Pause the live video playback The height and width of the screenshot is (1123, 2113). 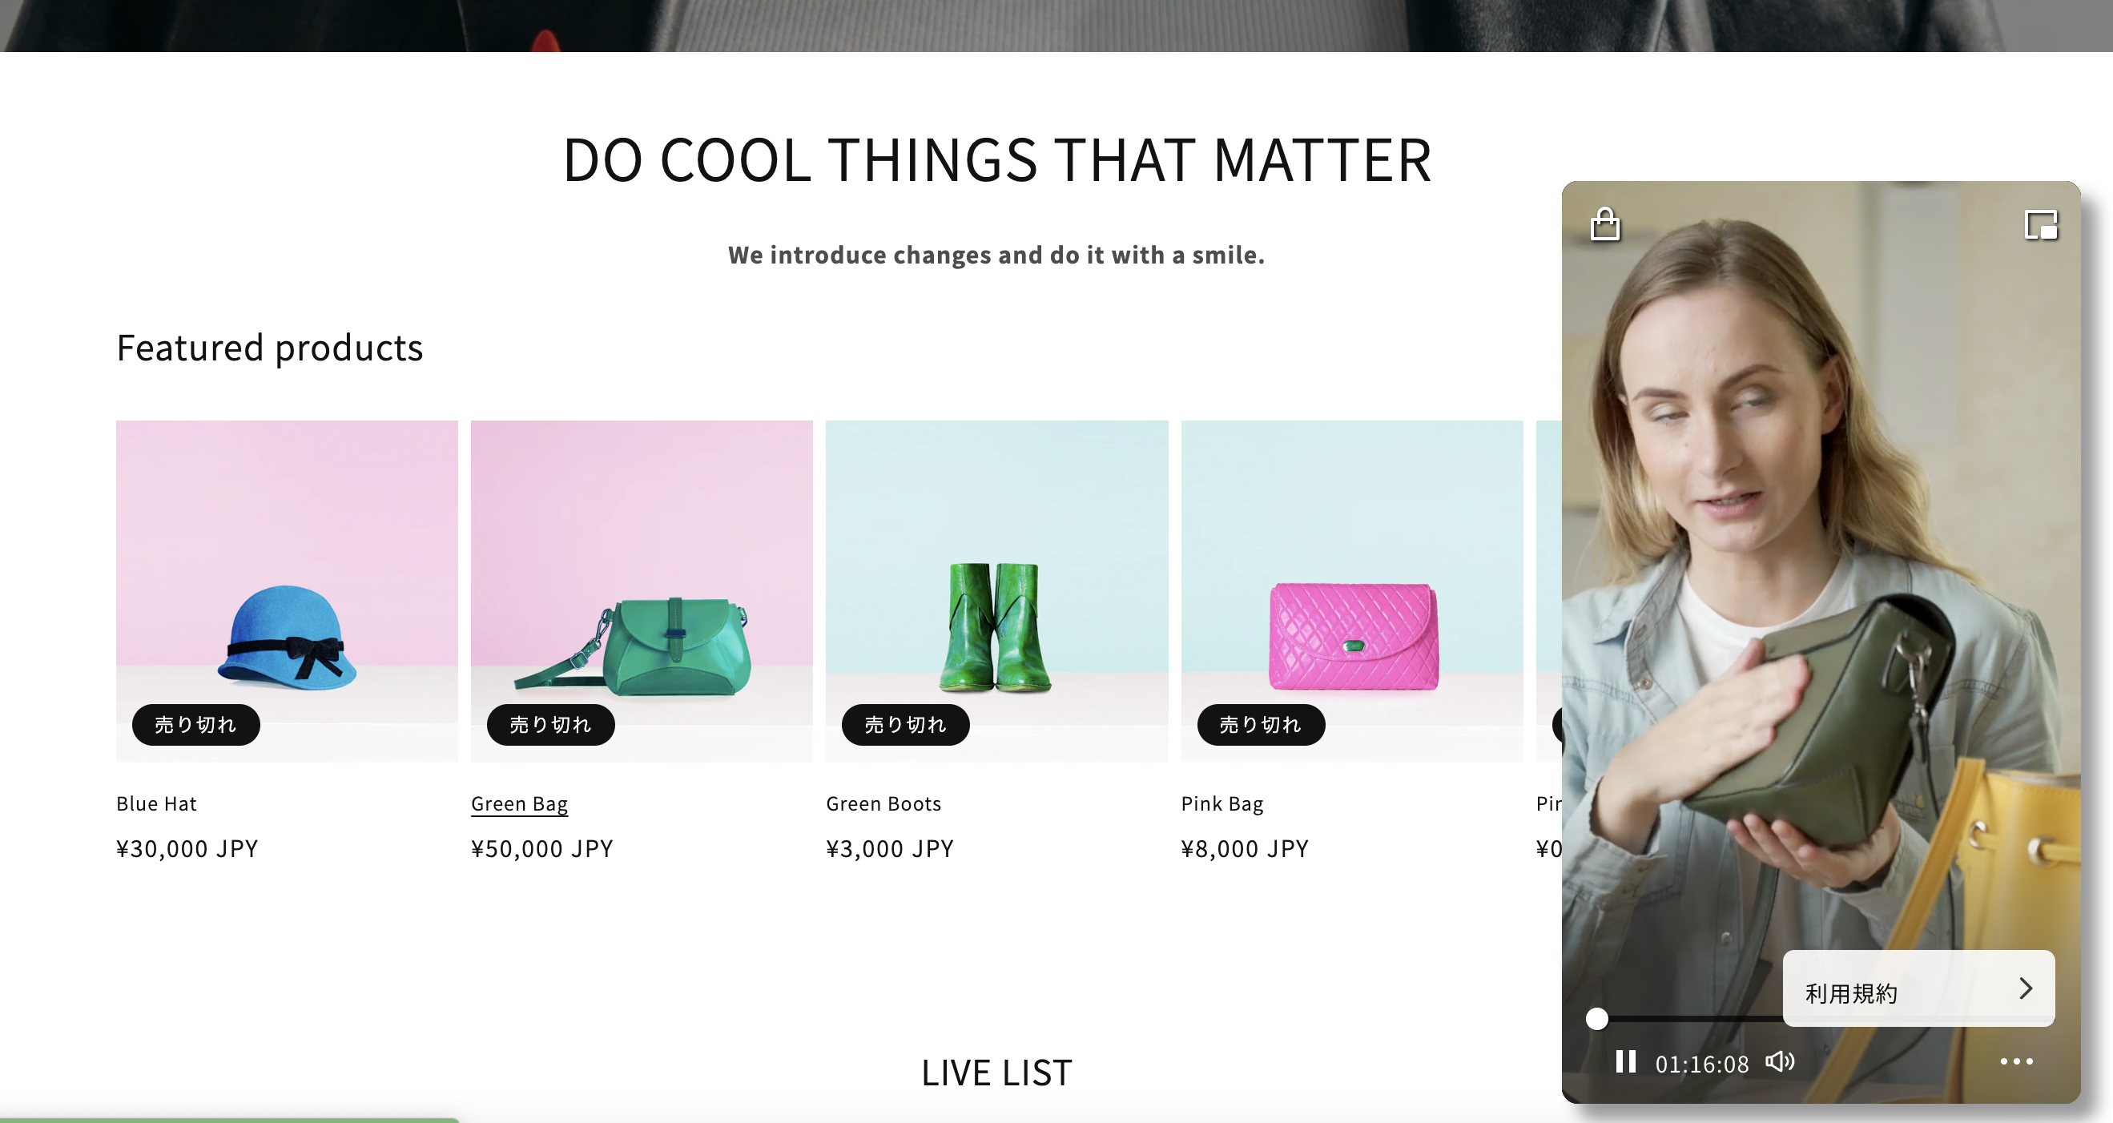(x=1625, y=1061)
